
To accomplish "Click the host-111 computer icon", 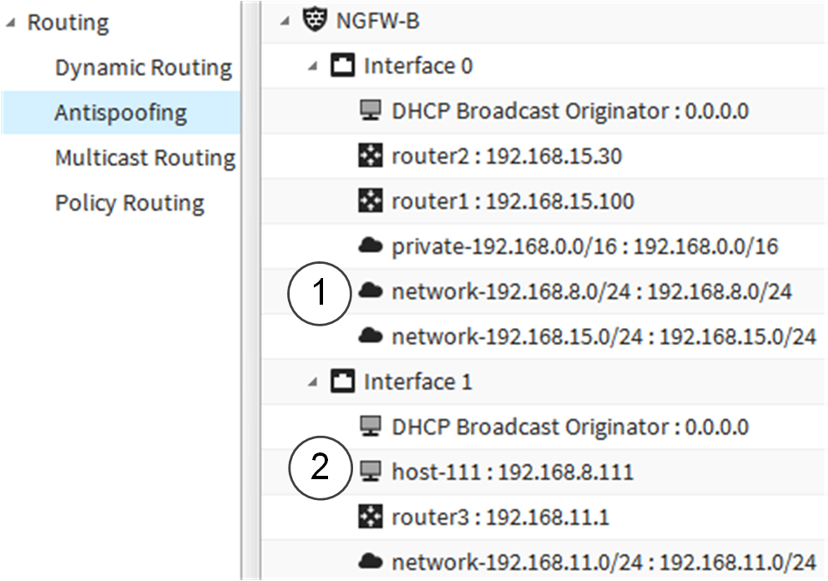I will (371, 471).
